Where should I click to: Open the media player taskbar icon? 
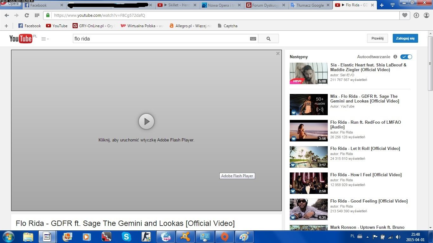(x=86, y=237)
